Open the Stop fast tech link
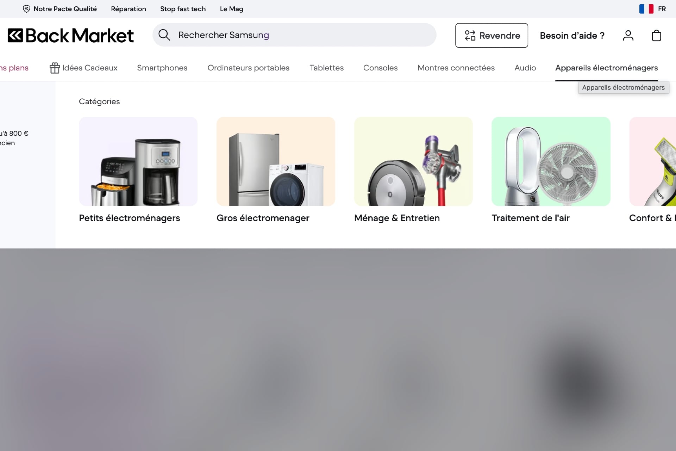Screen dimensions: 676x451 [183, 9]
